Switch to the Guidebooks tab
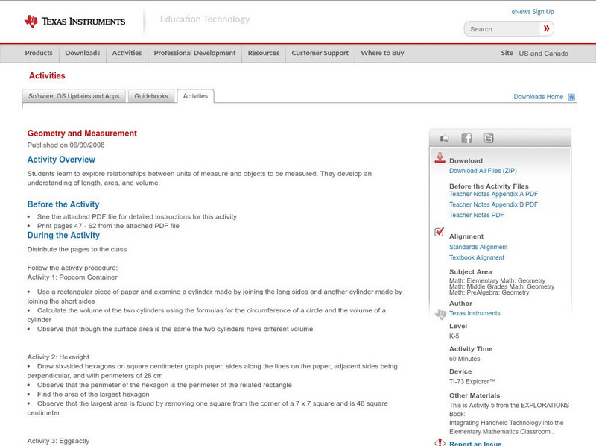 coord(151,96)
